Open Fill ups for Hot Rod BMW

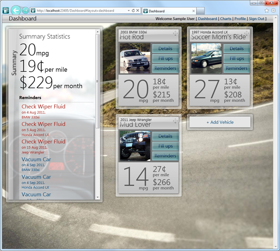(165, 58)
